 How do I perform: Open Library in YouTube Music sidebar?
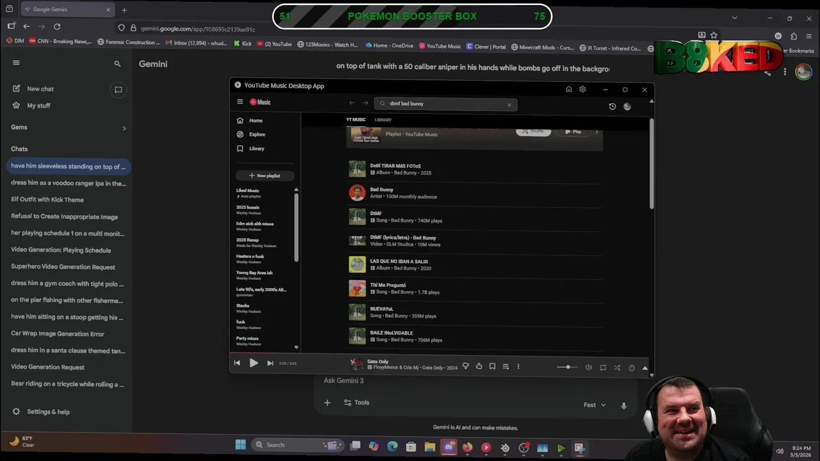pyautogui.click(x=250, y=149)
